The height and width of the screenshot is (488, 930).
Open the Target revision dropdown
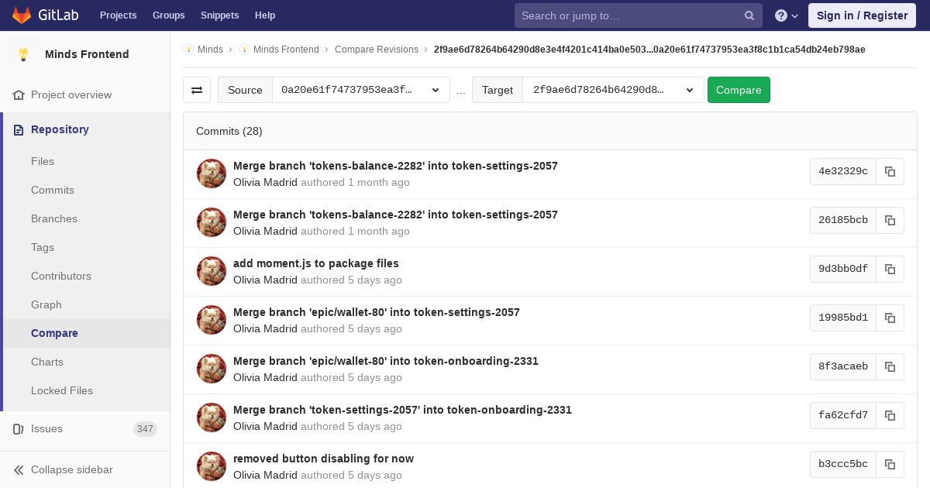(x=613, y=90)
